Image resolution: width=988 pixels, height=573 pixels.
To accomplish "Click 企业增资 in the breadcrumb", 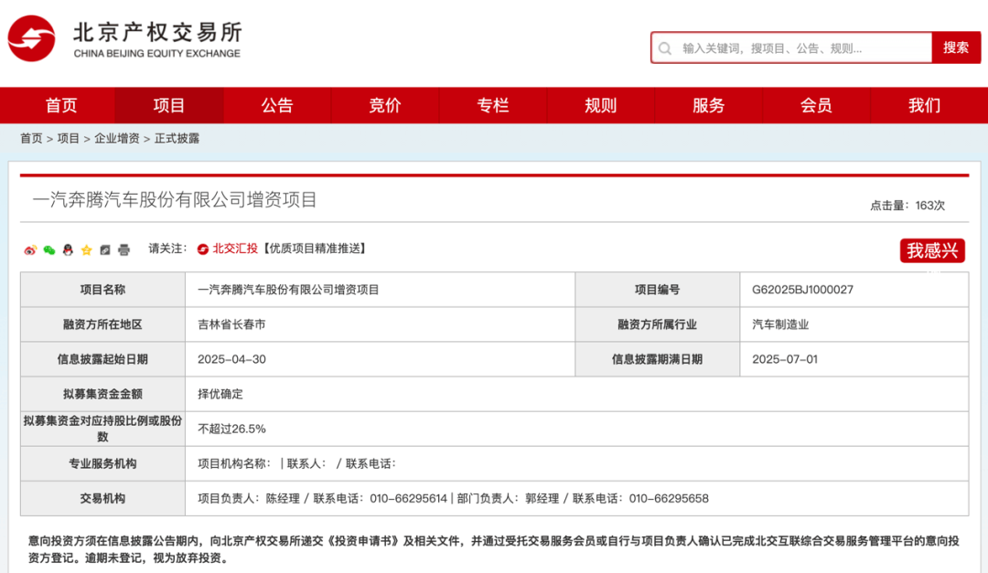I will [x=116, y=139].
